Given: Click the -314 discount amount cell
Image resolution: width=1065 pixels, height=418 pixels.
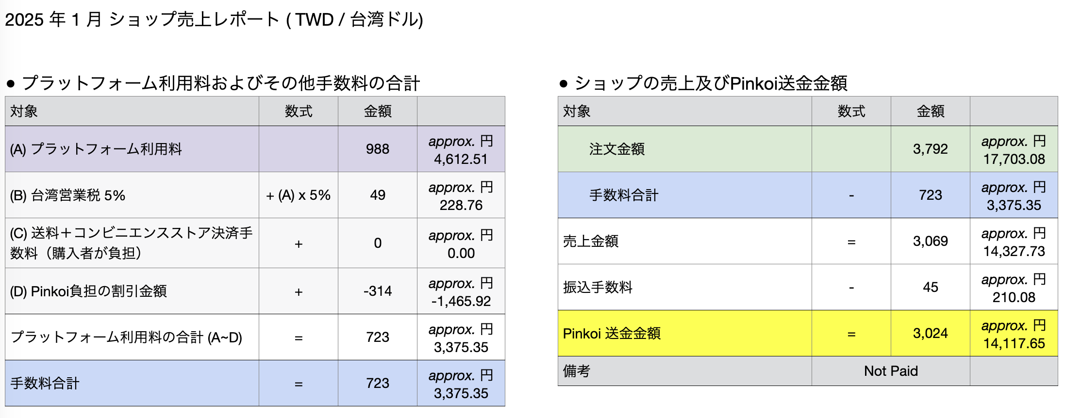Looking at the screenshot, I should (x=377, y=291).
